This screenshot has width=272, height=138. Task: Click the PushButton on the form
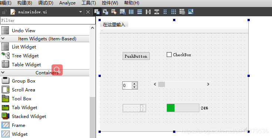point(136,56)
